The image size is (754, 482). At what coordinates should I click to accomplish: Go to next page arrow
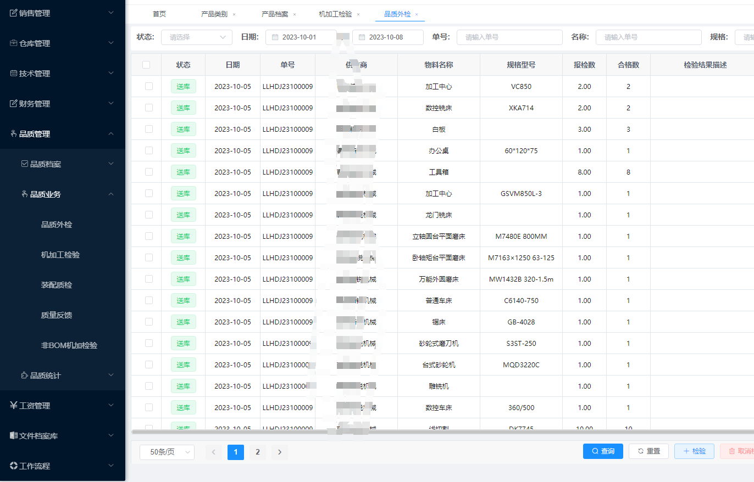280,452
